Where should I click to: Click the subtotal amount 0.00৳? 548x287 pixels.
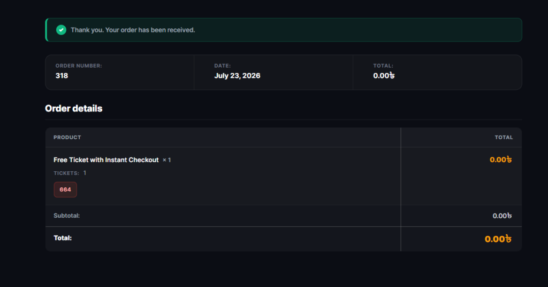click(x=502, y=216)
